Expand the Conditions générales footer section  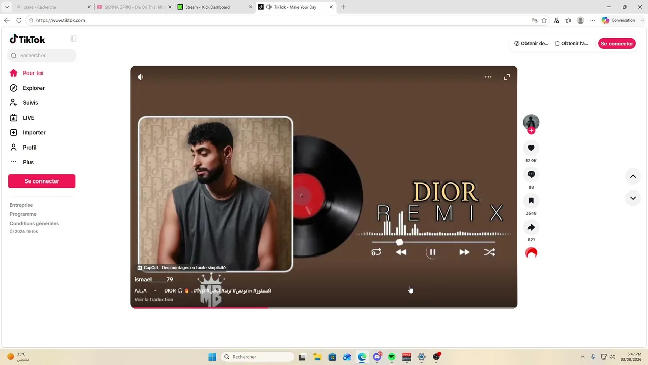pyautogui.click(x=34, y=223)
